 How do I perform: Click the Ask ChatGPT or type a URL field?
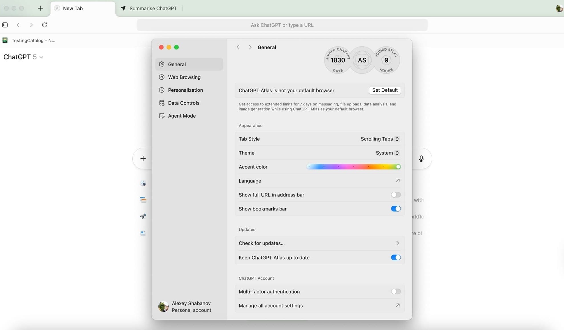click(x=282, y=25)
